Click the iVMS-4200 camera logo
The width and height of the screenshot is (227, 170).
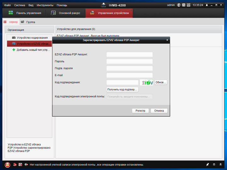(x=103, y=5)
